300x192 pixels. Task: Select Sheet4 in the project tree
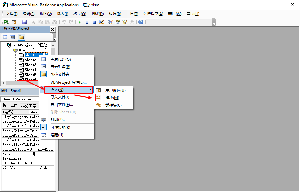[x=30, y=70]
